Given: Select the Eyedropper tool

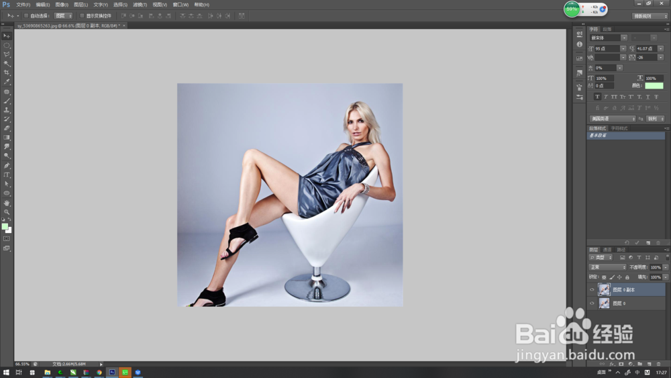Looking at the screenshot, I should pos(7,82).
